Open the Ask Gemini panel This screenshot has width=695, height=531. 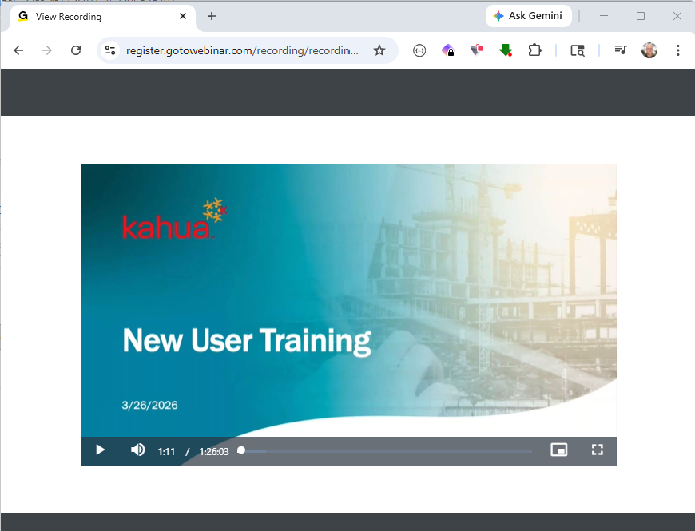(528, 15)
